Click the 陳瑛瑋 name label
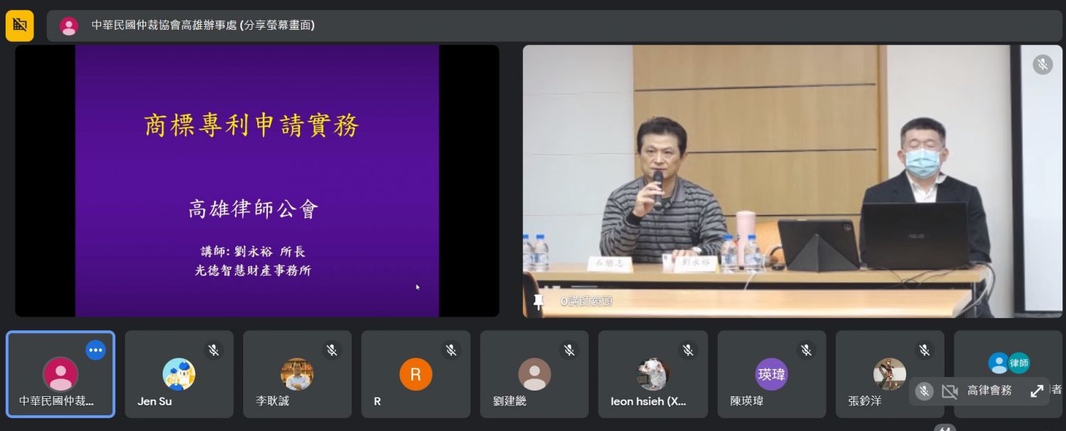1066x431 pixels. click(748, 401)
